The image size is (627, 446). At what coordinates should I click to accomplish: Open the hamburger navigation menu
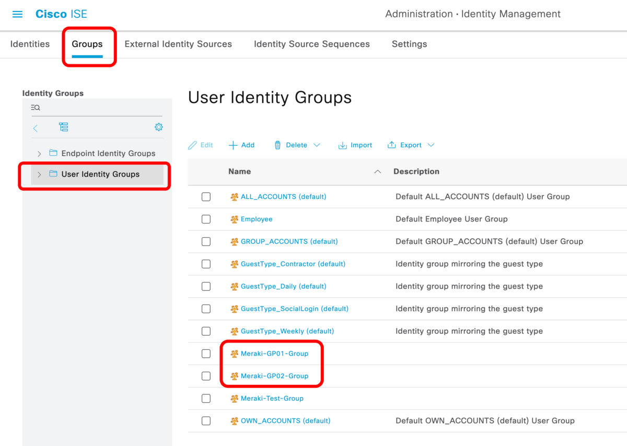(17, 14)
